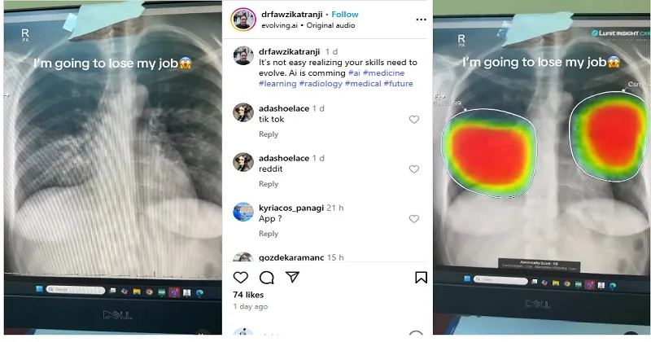
Task: Open the three-dot more options menu
Action: (421, 20)
